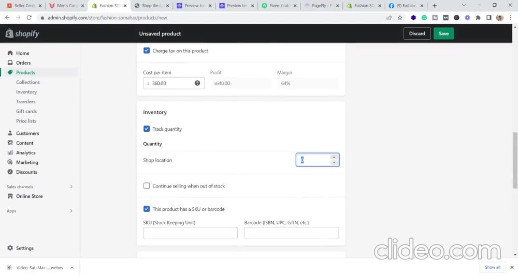Viewport: 518px width, 277px height.
Task: Click the Marketing target icon
Action: click(10, 162)
